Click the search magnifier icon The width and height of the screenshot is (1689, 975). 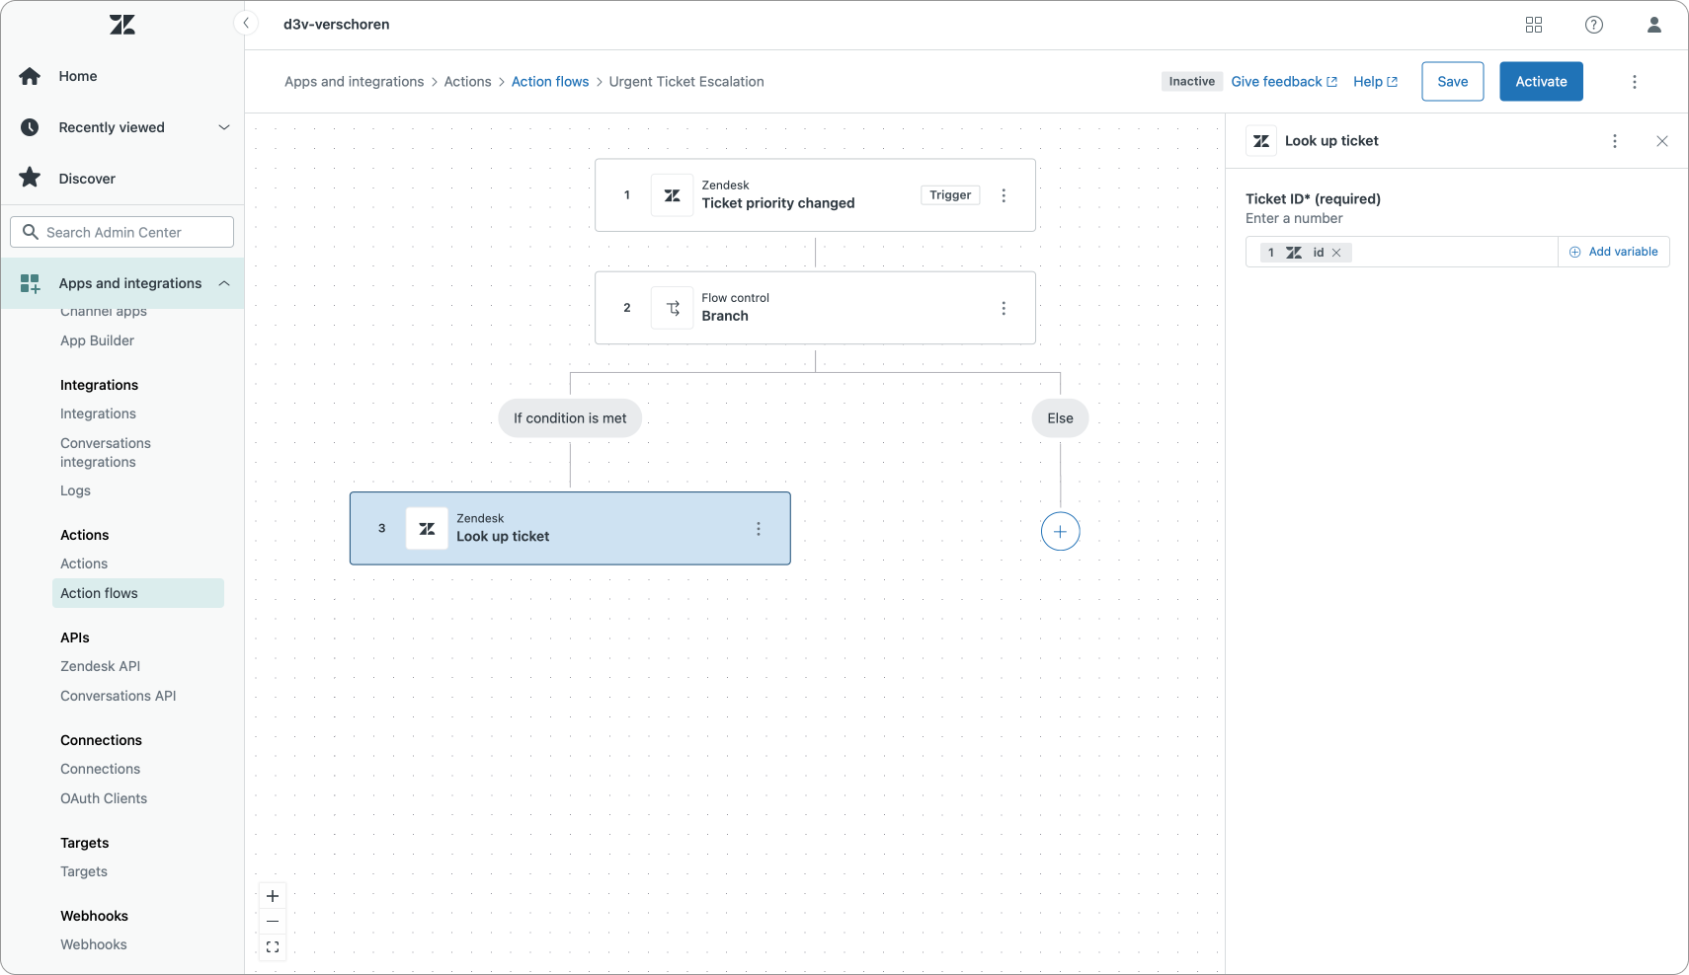pos(31,232)
